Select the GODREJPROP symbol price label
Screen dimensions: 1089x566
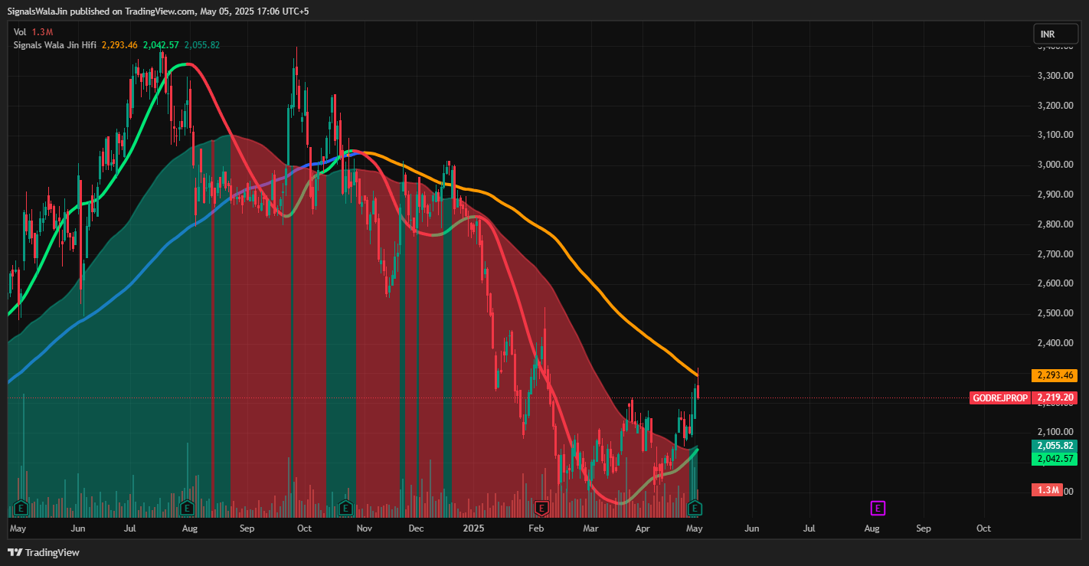(1000, 398)
